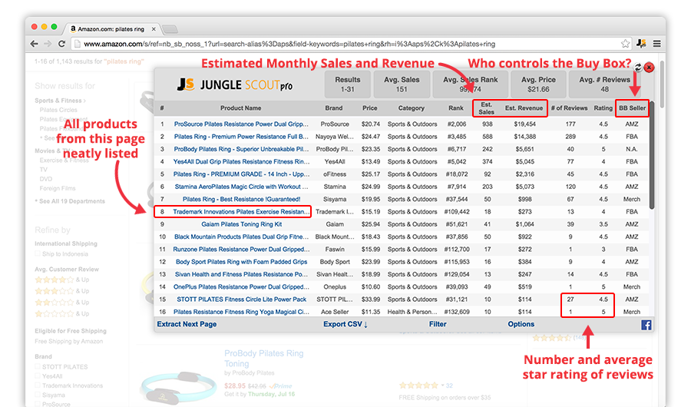Reload the Amazon page
The image size is (691, 407).
(61, 44)
